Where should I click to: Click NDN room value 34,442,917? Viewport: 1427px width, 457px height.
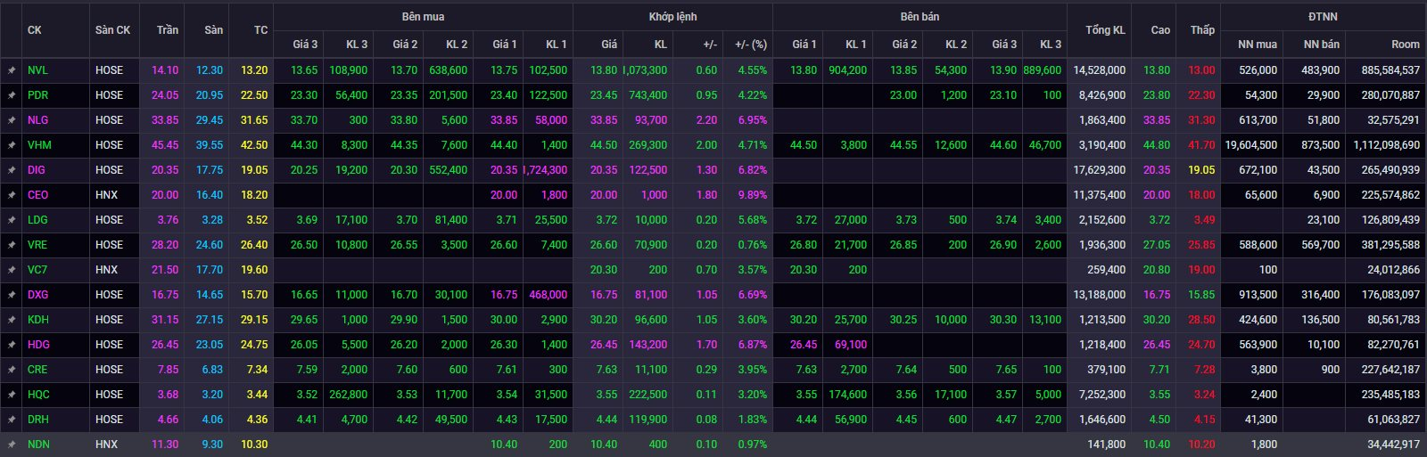point(1393,445)
